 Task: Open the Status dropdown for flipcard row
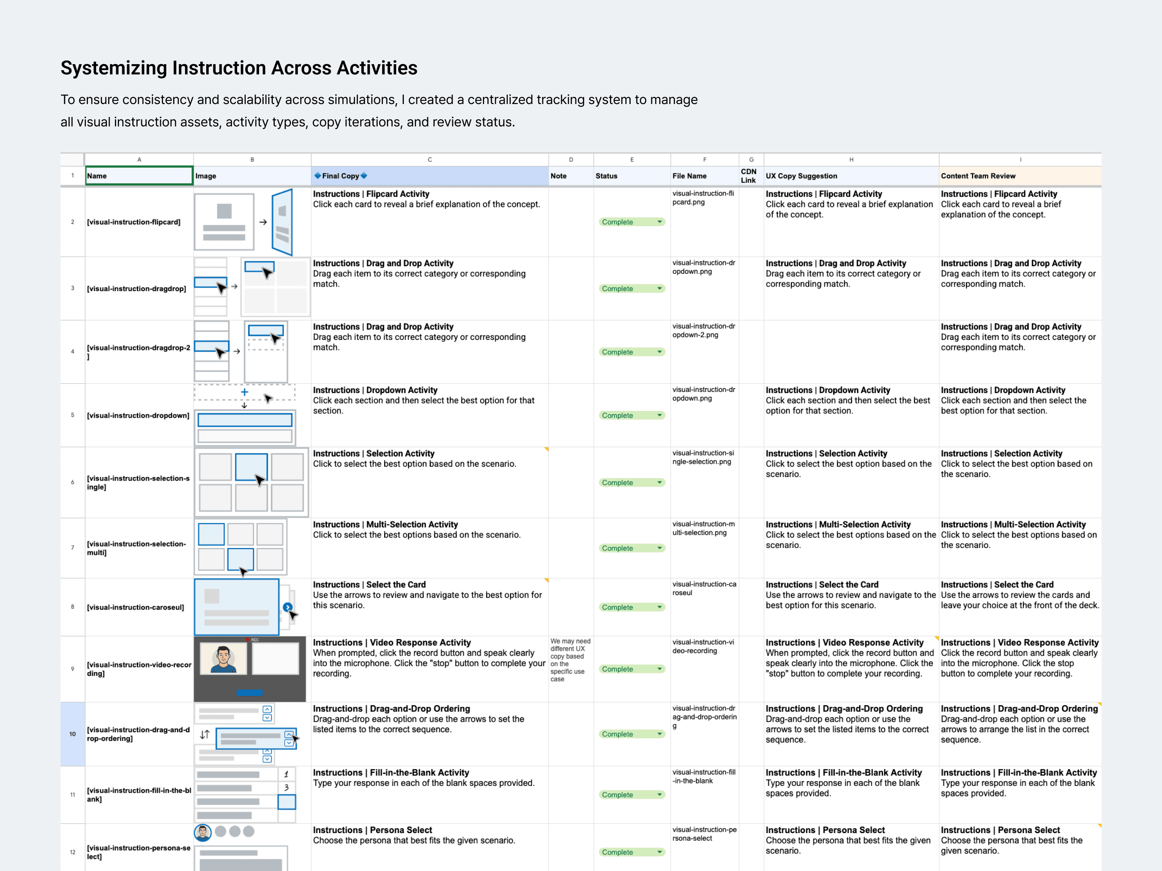660,222
